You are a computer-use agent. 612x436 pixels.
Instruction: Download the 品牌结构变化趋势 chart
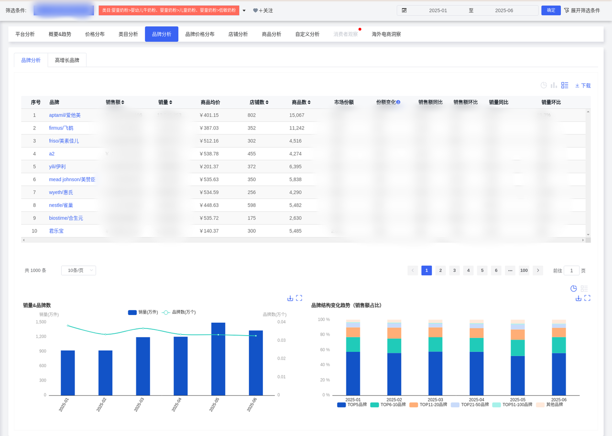[x=579, y=298]
